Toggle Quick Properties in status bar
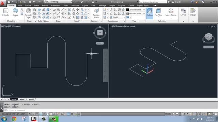The image size is (218, 122). click(72, 114)
